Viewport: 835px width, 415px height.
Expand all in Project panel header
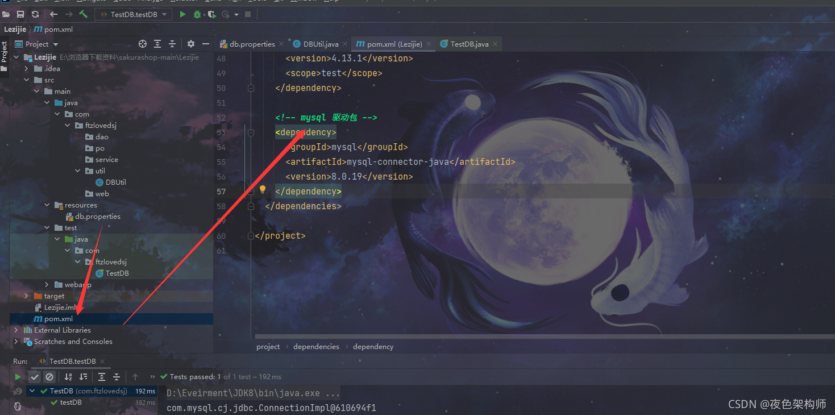click(x=157, y=44)
